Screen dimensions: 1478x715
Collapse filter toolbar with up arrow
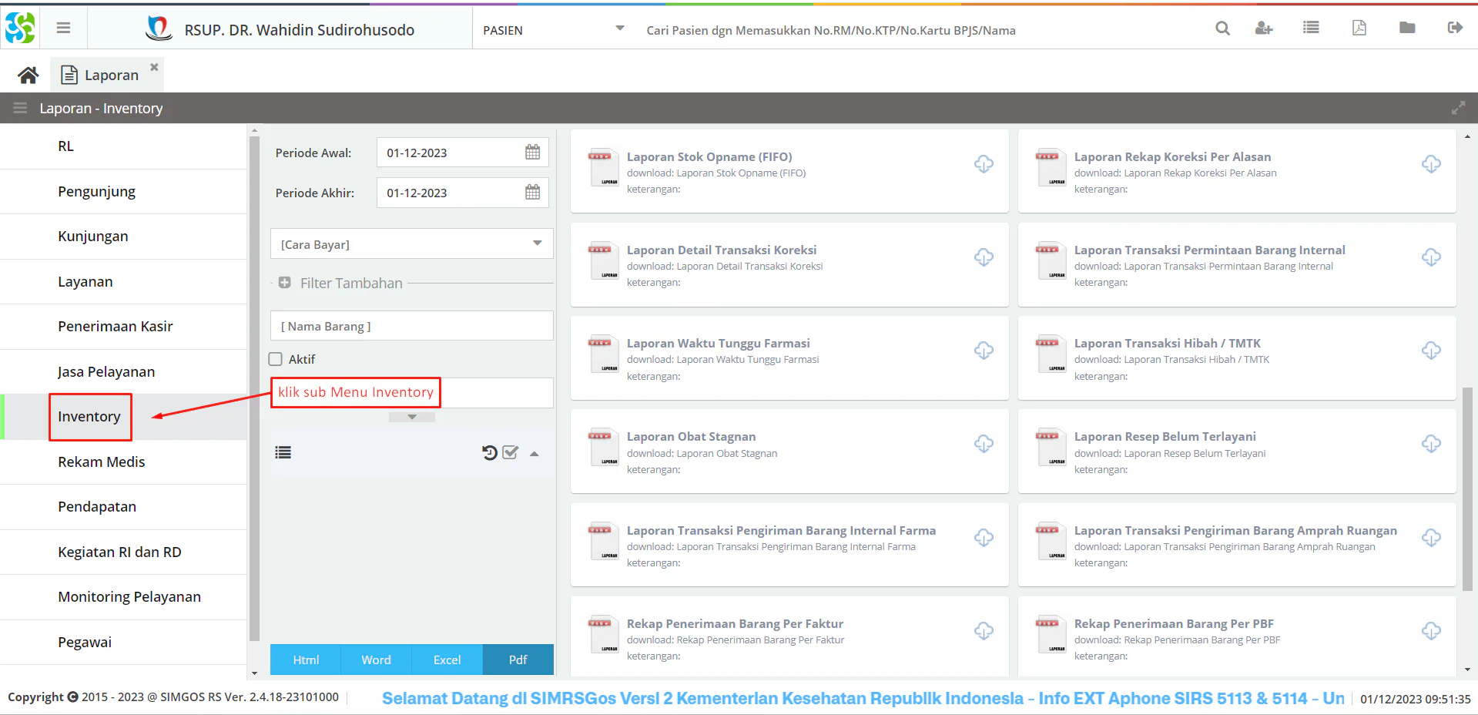point(534,453)
